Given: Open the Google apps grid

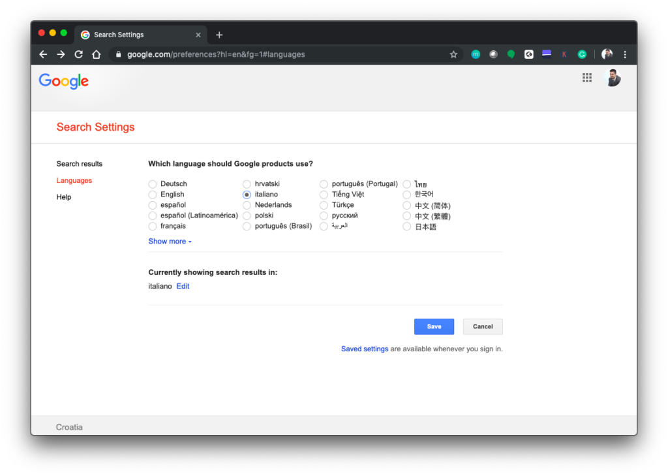Looking at the screenshot, I should tap(587, 78).
